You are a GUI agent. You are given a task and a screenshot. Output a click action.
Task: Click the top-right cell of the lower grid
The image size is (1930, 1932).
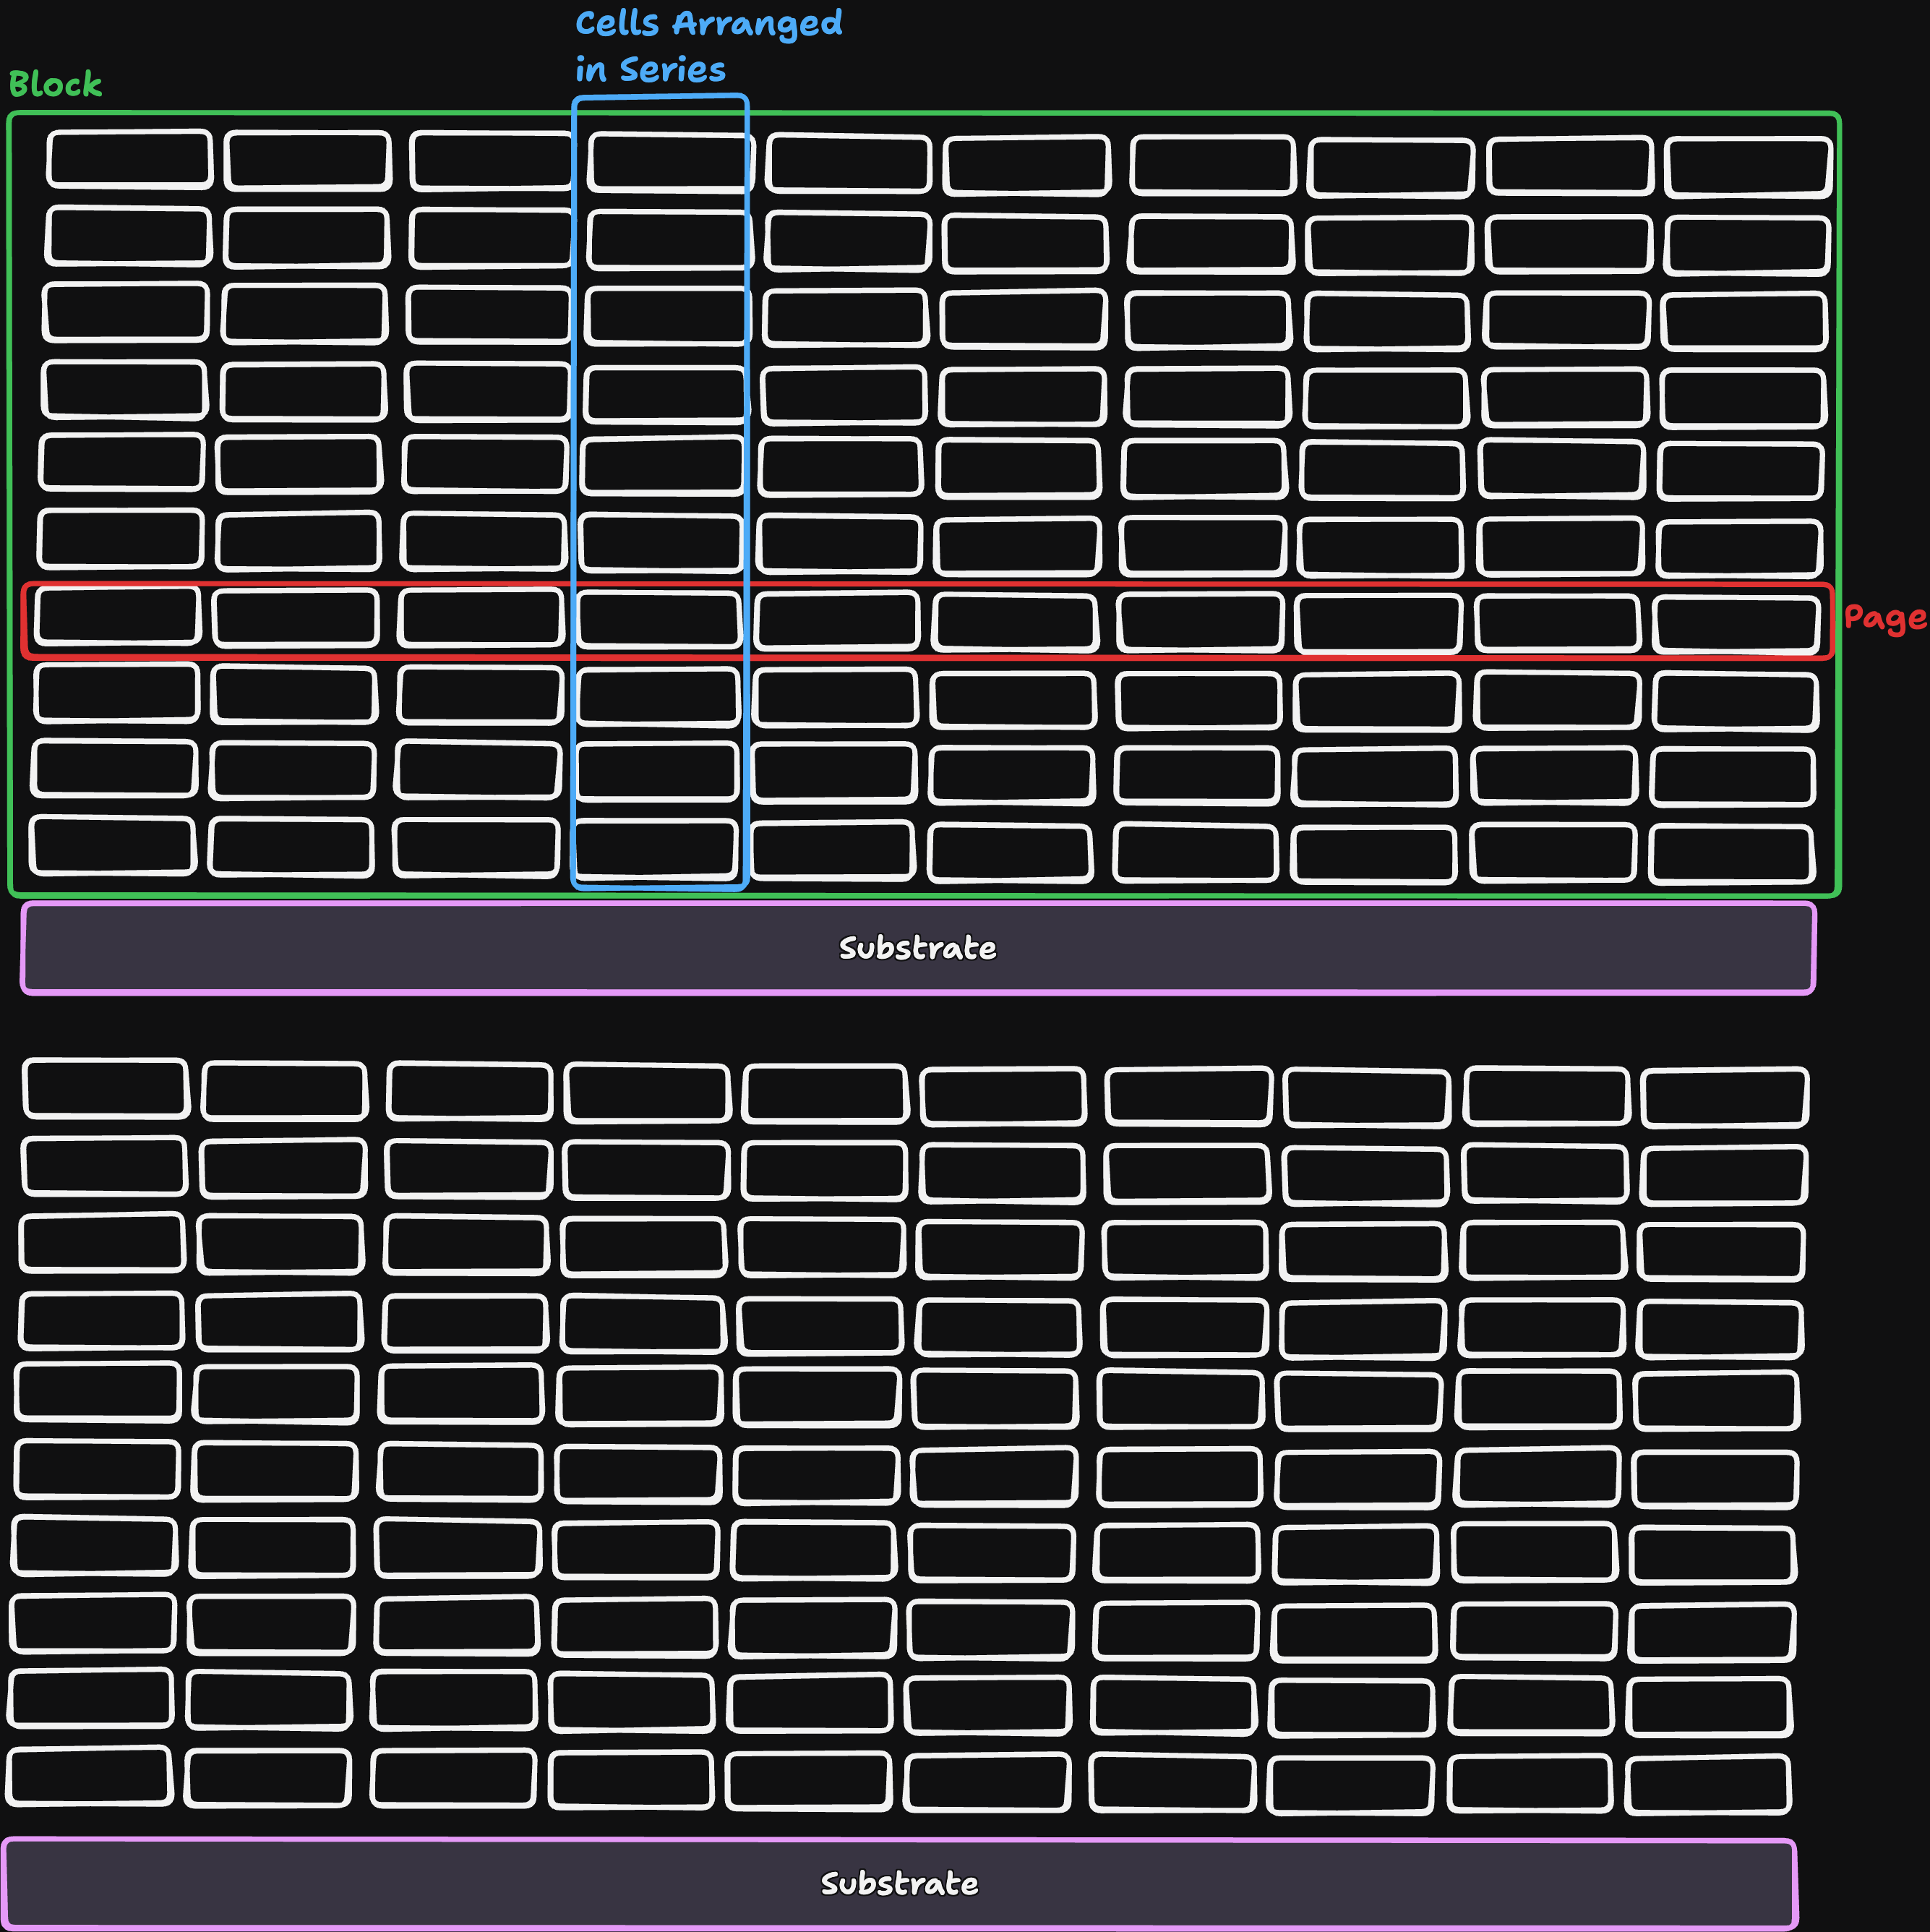(x=1725, y=1097)
